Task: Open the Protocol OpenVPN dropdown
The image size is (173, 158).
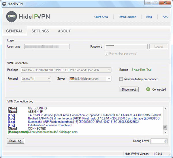Action: 36,79
